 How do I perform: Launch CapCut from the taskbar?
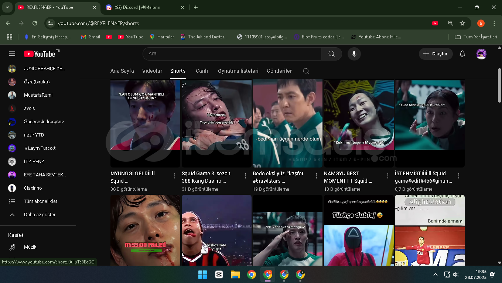click(219, 275)
